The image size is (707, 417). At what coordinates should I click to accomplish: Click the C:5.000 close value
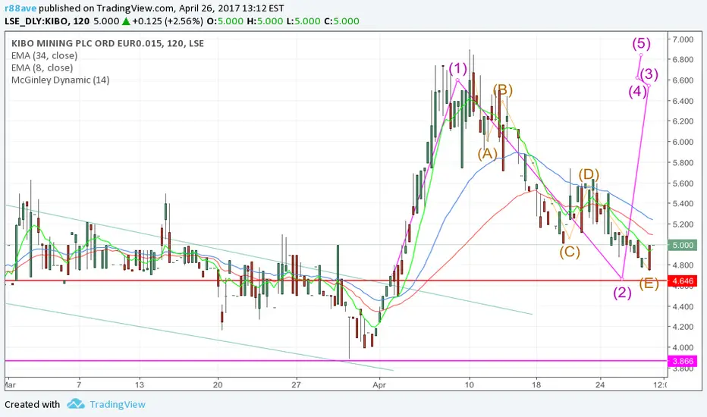point(341,21)
